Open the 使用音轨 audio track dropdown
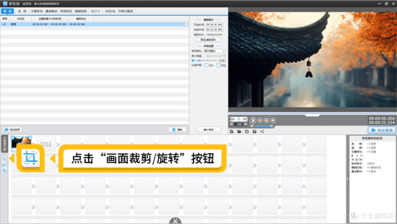The width and height of the screenshot is (397, 224). pyautogui.click(x=215, y=51)
